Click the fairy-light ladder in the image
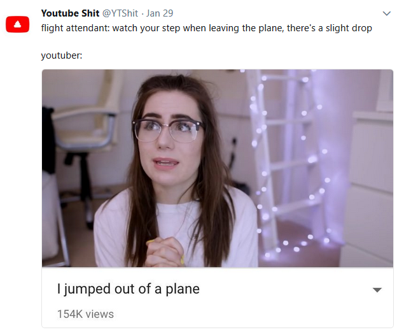The height and width of the screenshot is (332, 397). tap(284, 162)
